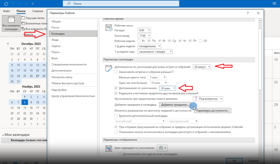The height and width of the screenshot is (164, 280).
Task: Select November 8 in the mini calendar
Action: click(x=25, y=102)
